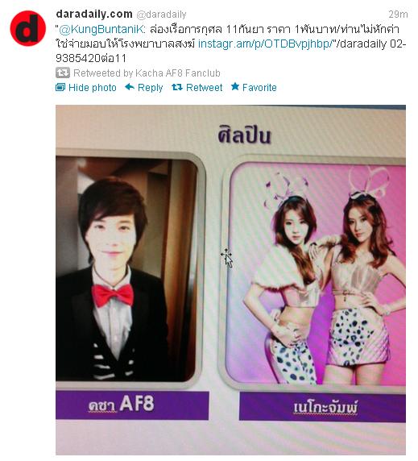Click the daradaily red 'd' profile avatar

(x=28, y=28)
